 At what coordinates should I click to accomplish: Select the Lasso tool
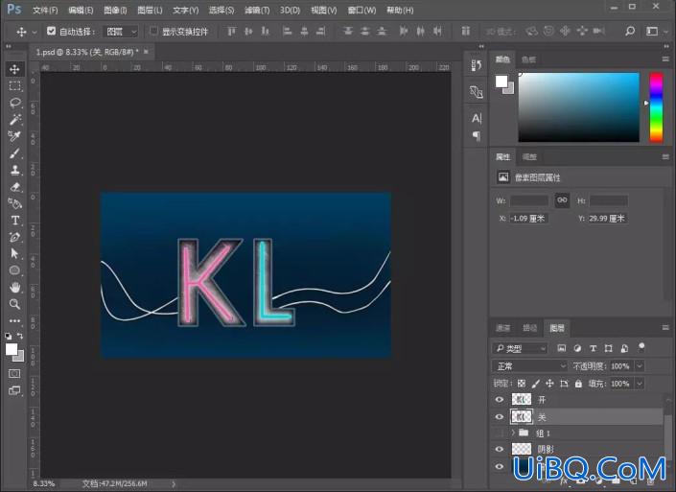pyautogui.click(x=14, y=103)
